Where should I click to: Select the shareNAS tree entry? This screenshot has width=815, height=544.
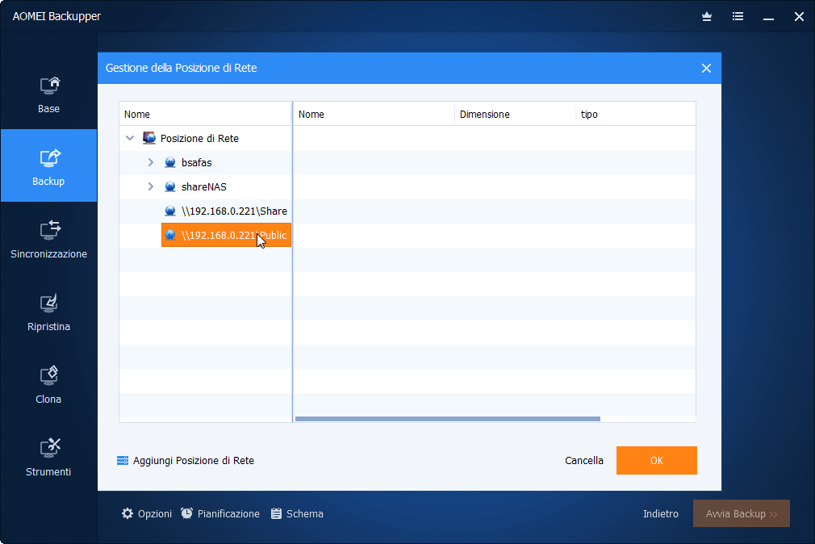[x=203, y=186]
